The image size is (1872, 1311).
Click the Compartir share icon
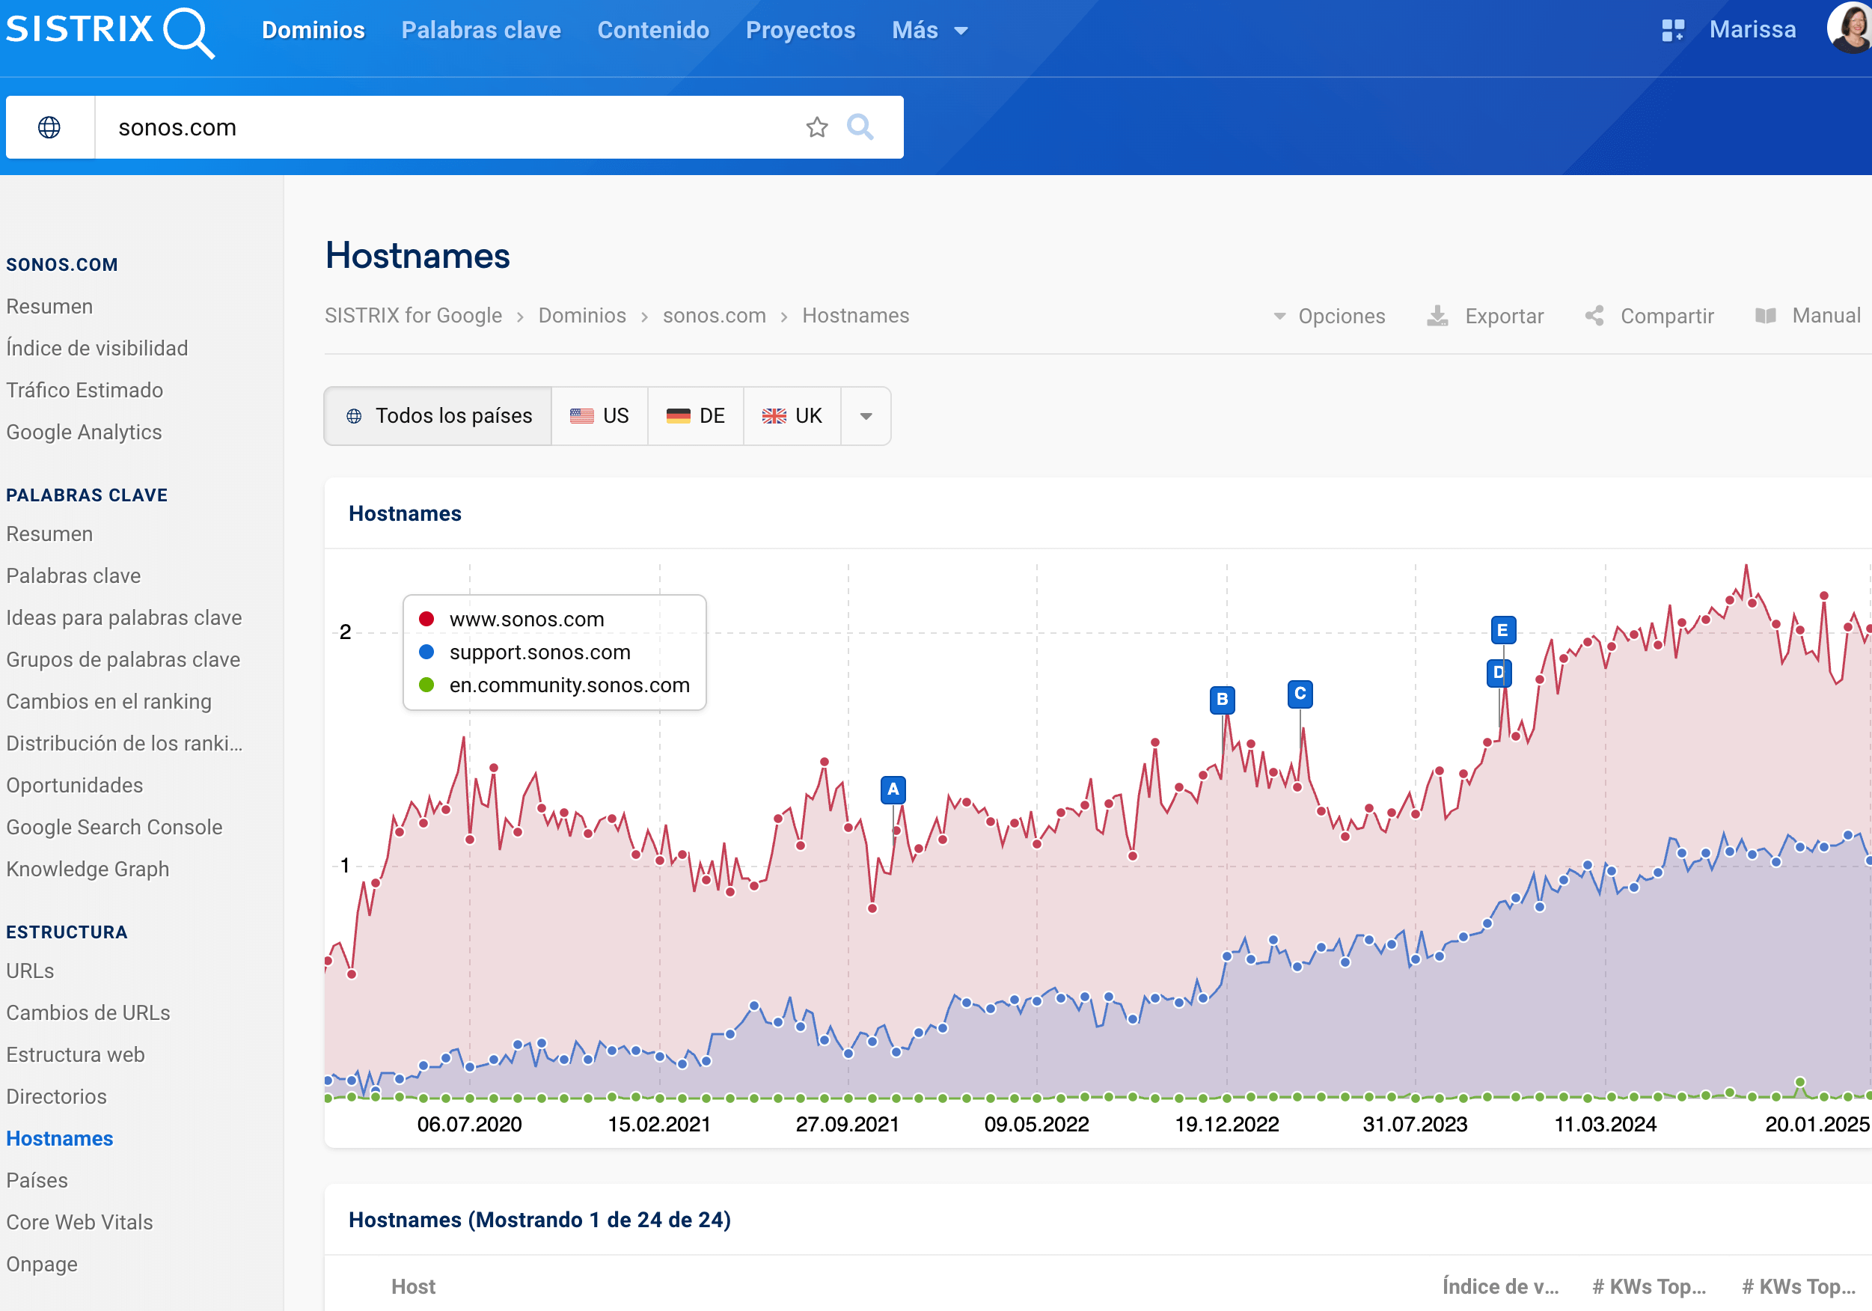pos(1594,317)
